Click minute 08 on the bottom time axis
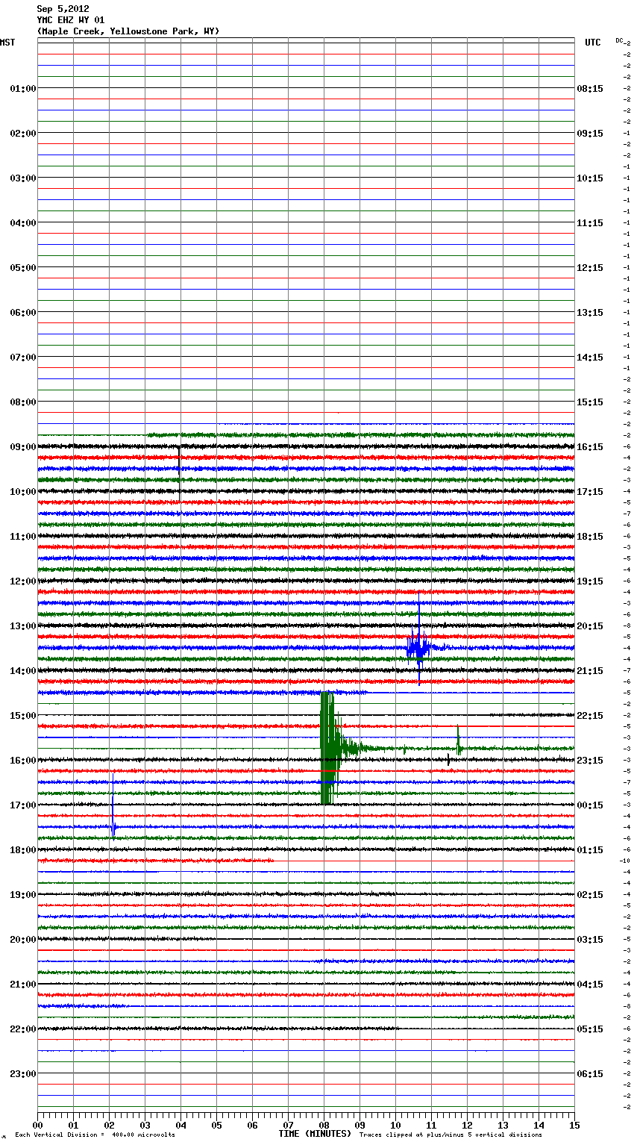The width and height of the screenshot is (634, 1145). tap(324, 1125)
